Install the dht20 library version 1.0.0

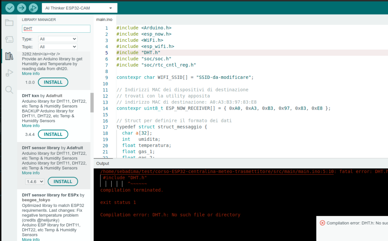tap(53, 82)
